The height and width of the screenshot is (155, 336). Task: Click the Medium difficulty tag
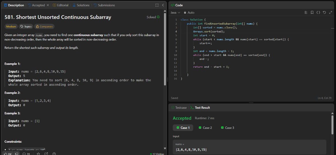pyautogui.click(x=11, y=26)
